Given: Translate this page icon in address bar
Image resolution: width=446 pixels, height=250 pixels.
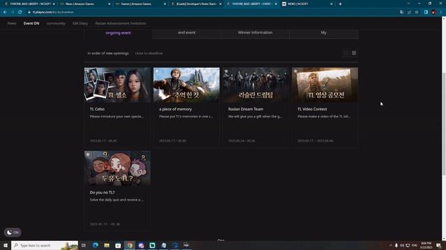Looking at the screenshot, I should 401,12.
